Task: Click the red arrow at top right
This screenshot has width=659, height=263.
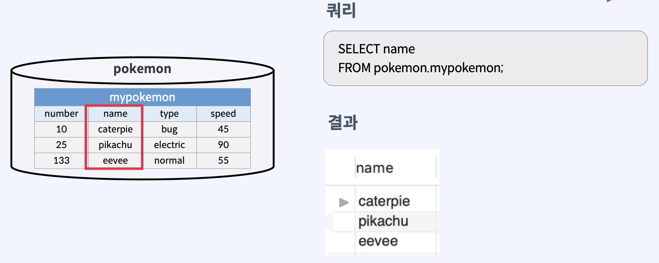Action: click(609, 1)
